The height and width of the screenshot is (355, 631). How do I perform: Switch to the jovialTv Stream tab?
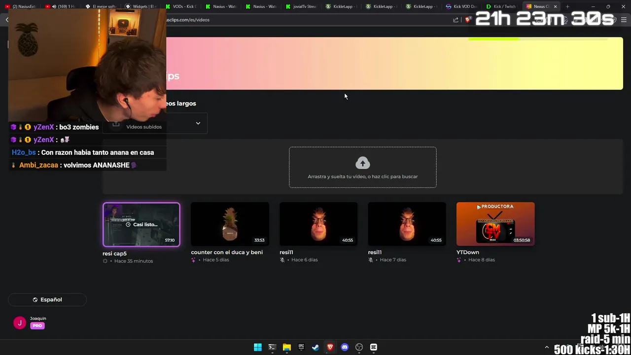302,6
